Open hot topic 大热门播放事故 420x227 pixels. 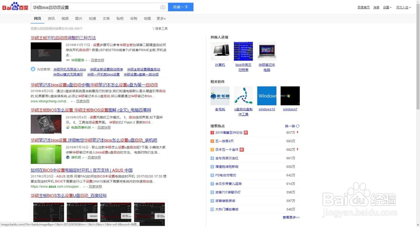(x=227, y=209)
